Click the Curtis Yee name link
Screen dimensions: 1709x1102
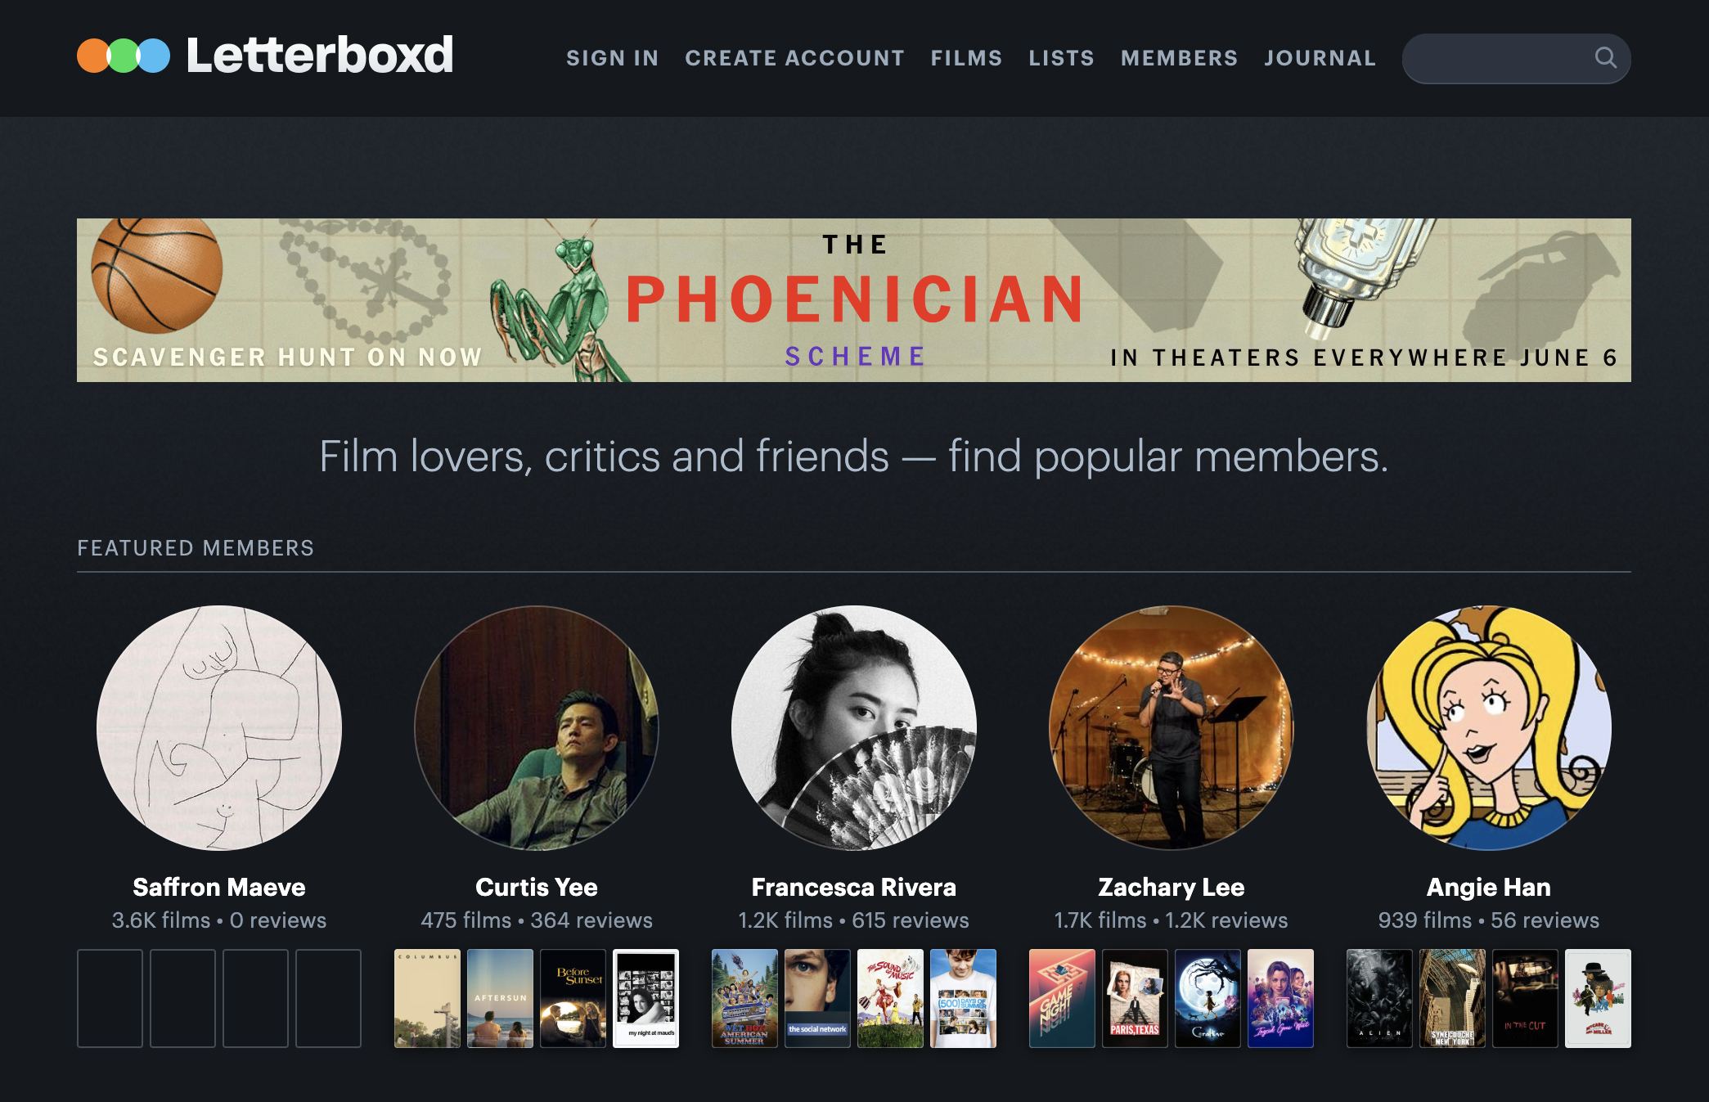[537, 888]
